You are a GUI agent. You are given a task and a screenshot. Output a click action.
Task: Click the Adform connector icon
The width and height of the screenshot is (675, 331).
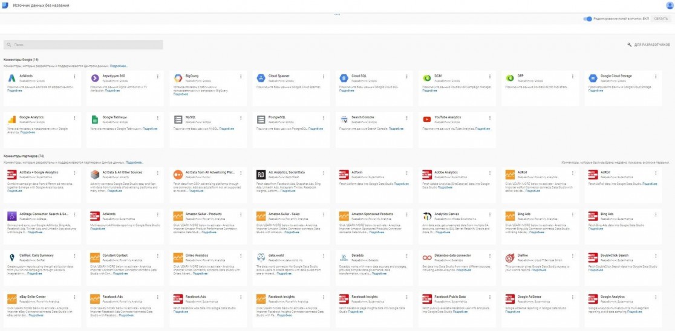pyautogui.click(x=344, y=175)
